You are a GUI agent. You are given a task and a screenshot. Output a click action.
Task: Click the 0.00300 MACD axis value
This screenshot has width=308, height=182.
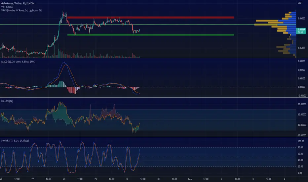tap(301, 61)
